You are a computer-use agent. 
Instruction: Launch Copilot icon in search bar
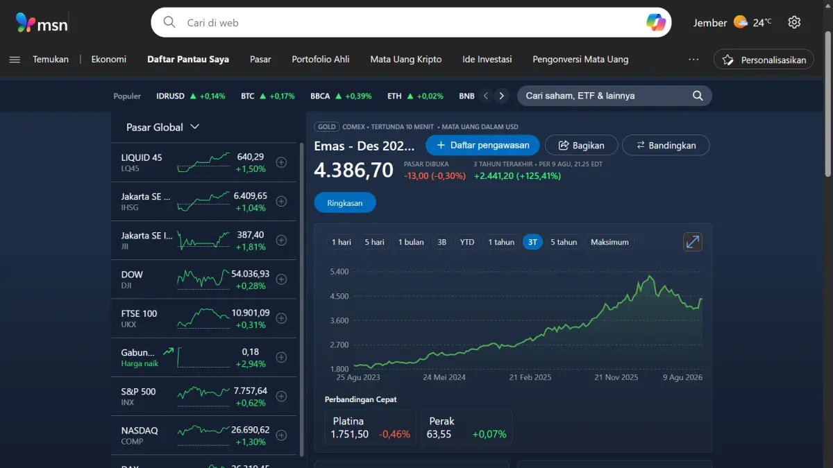point(656,22)
